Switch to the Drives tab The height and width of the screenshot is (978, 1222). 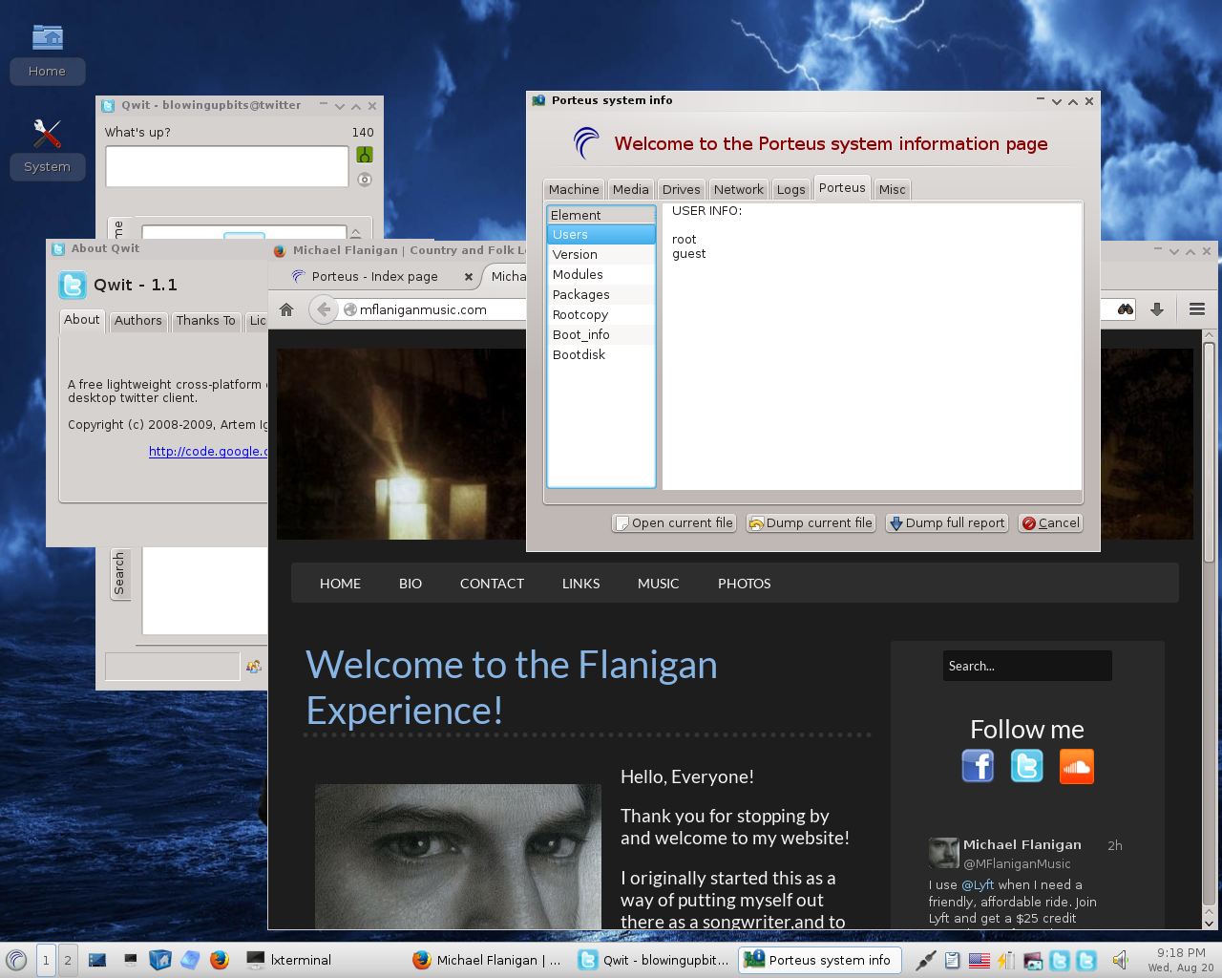pyautogui.click(x=682, y=189)
